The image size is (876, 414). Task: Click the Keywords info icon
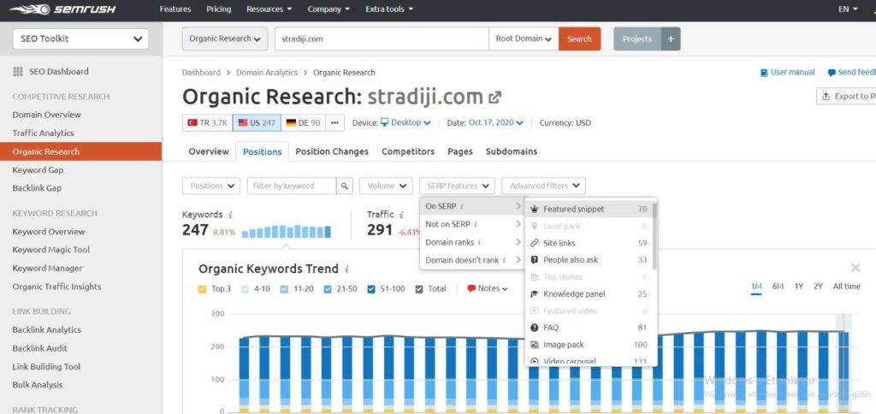click(x=230, y=215)
